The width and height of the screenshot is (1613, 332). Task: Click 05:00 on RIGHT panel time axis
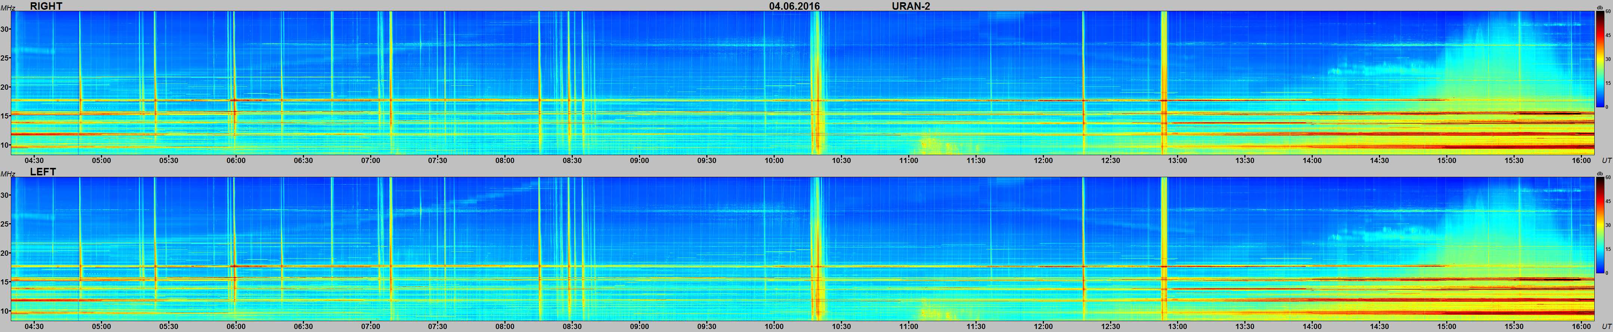coord(101,160)
